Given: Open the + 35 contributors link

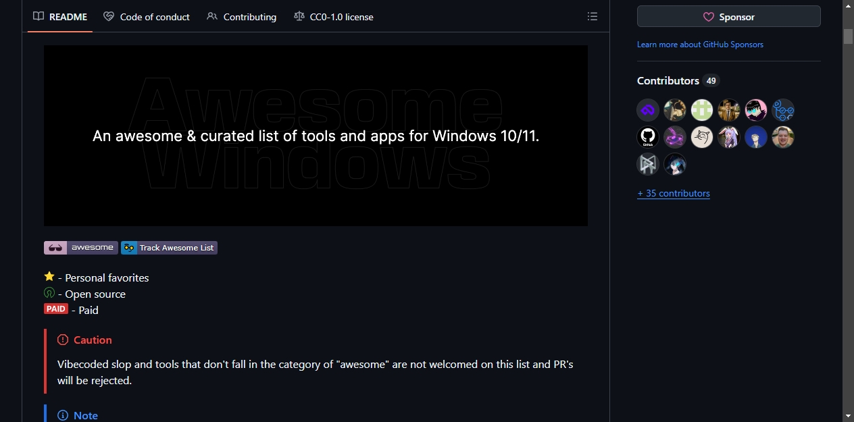Looking at the screenshot, I should pos(674,193).
